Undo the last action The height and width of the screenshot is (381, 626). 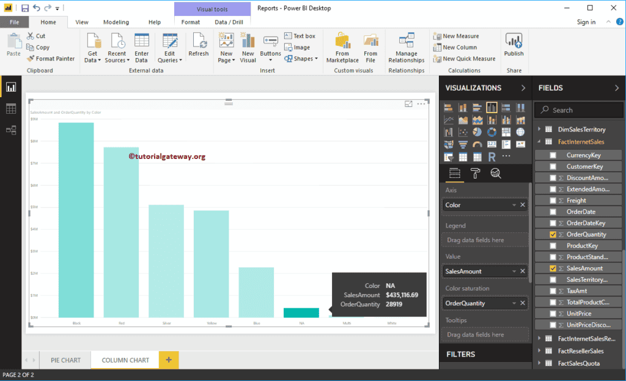tap(36, 8)
